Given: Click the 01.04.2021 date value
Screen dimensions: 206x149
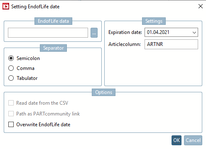Looking at the screenshot, I should [158, 32].
